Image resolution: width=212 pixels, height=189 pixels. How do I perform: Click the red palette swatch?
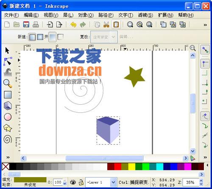118,166
